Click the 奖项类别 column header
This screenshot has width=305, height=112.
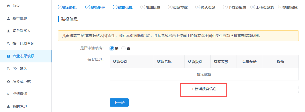(x=120, y=62)
